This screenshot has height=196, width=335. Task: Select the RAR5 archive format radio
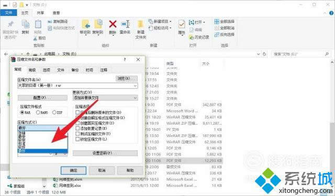click(x=38, y=113)
